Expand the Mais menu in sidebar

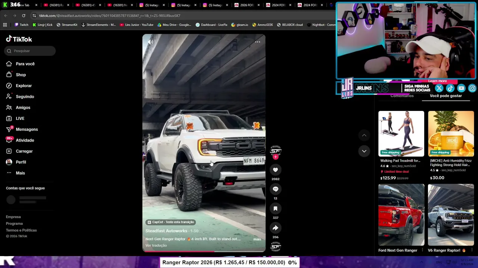pyautogui.click(x=20, y=173)
